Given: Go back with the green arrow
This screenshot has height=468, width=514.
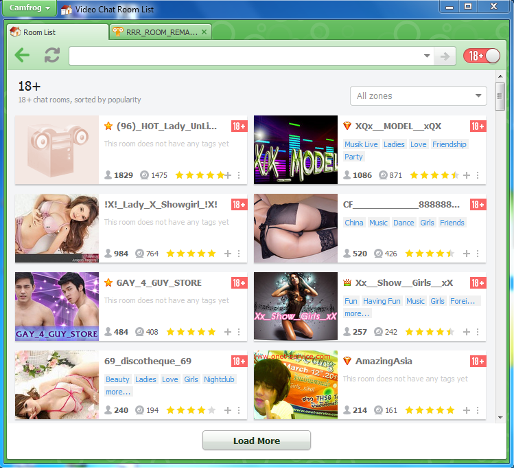Looking at the screenshot, I should point(22,55).
